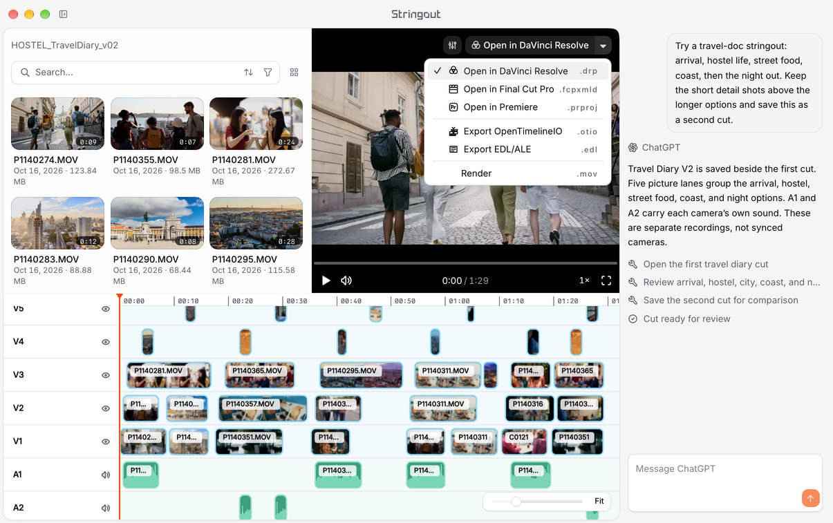Select Render .mov option
Image resolution: width=833 pixels, height=523 pixels.
pyautogui.click(x=518, y=173)
